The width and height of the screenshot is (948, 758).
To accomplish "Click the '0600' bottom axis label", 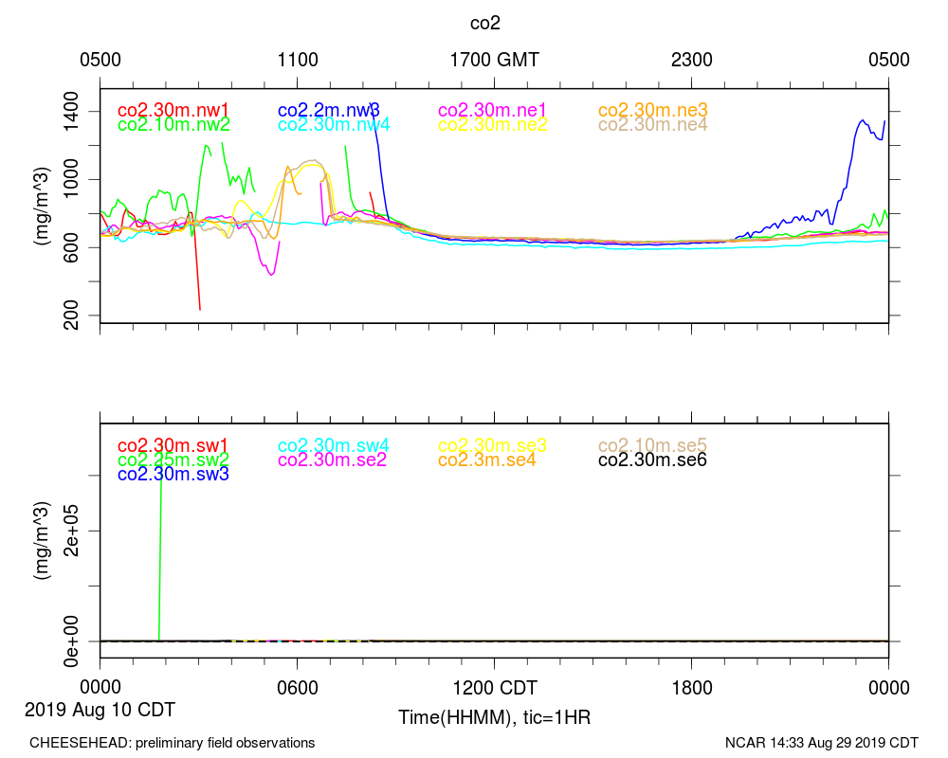I will coord(298,688).
